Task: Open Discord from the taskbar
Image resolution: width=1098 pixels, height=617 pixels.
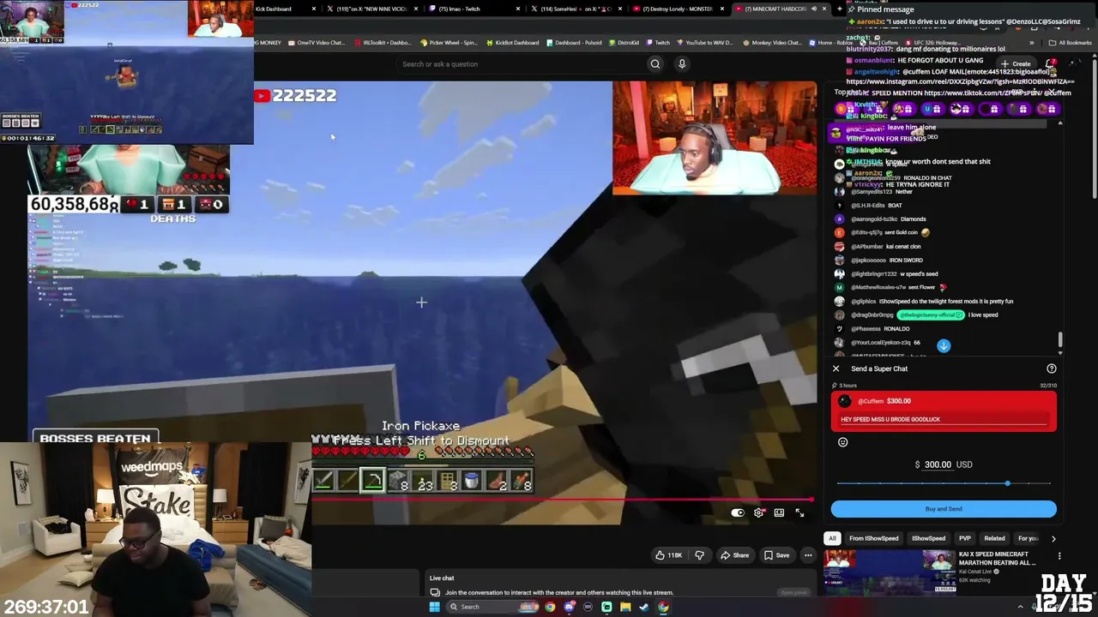Action: [x=569, y=607]
